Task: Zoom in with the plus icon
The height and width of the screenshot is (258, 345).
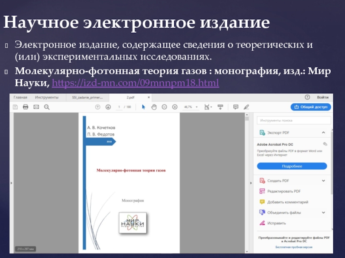Action: [175, 107]
